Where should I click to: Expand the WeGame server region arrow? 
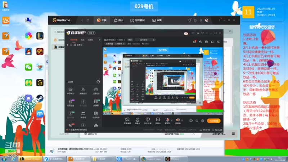tap(194, 134)
